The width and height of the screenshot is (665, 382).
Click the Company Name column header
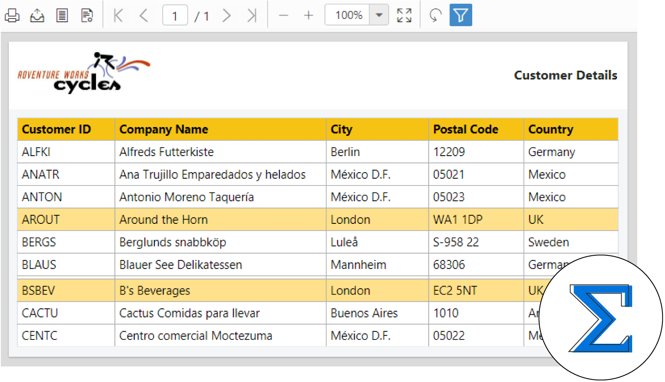tap(164, 129)
